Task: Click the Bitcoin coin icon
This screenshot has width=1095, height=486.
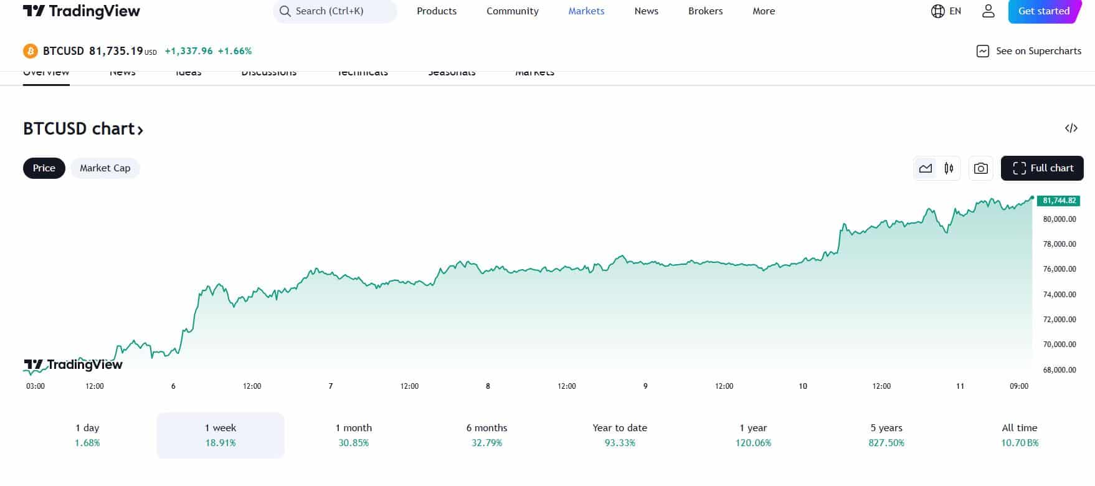Action: pos(30,51)
